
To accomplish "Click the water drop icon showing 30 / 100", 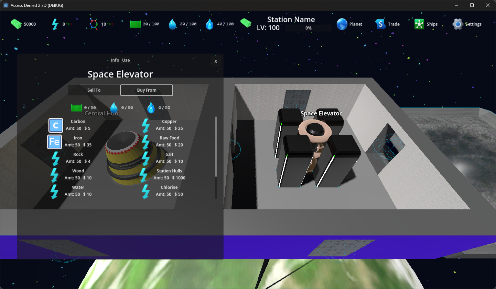I will [173, 24].
